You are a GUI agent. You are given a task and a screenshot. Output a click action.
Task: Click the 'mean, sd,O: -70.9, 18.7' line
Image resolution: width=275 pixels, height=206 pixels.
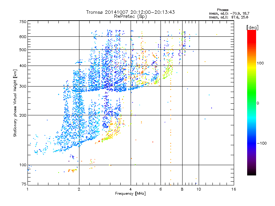click(229, 13)
